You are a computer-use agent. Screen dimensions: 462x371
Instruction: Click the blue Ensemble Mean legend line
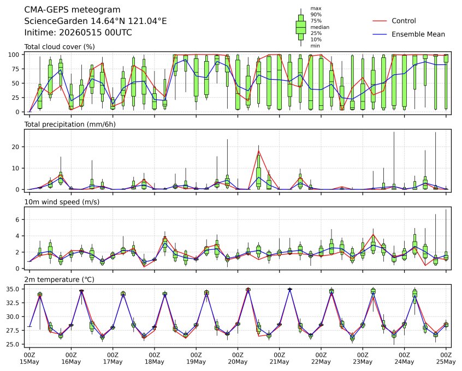tap(380, 34)
